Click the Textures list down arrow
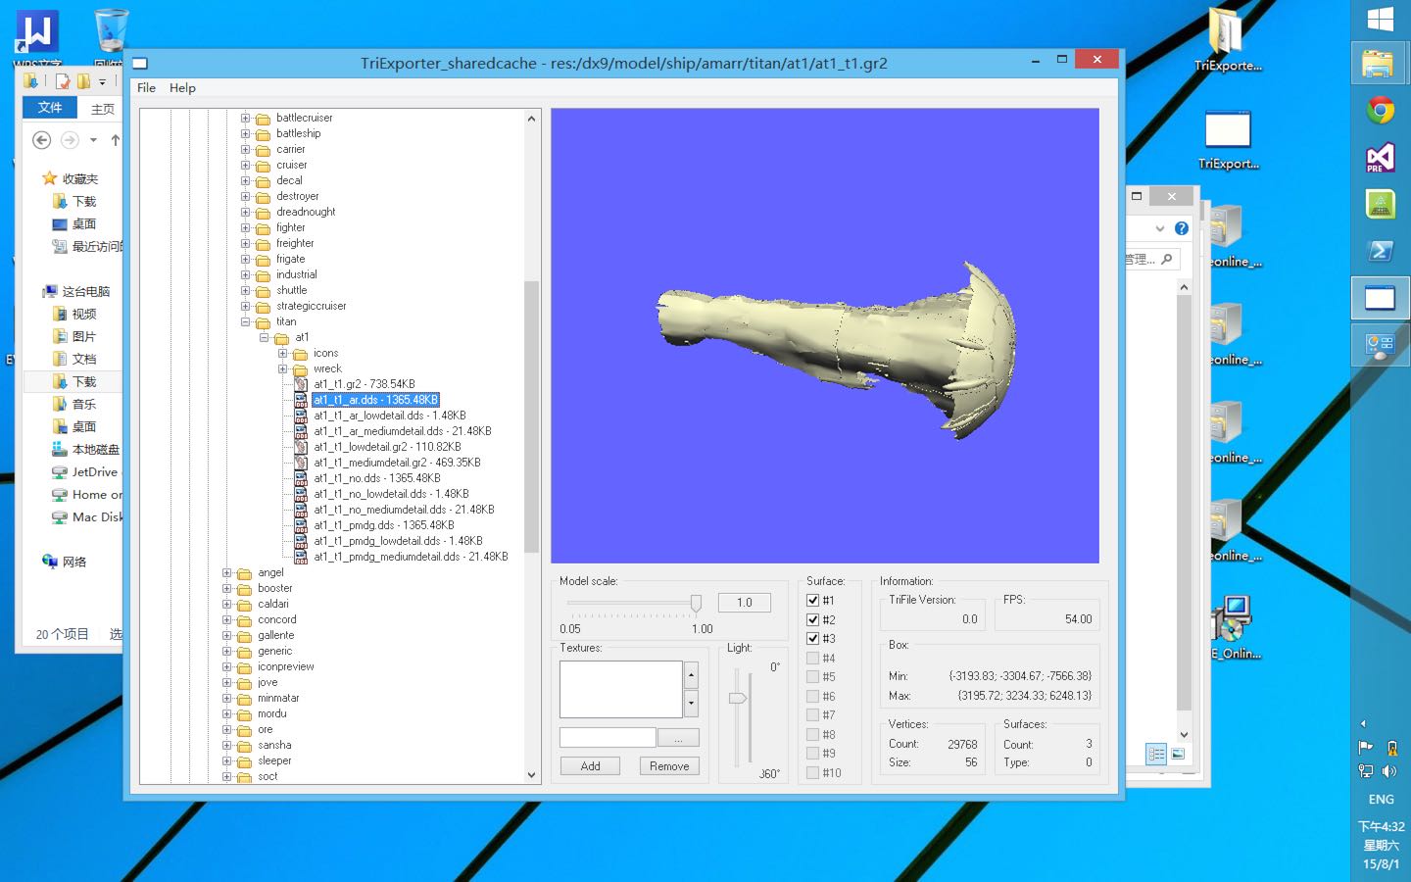1411x882 pixels. click(x=691, y=703)
